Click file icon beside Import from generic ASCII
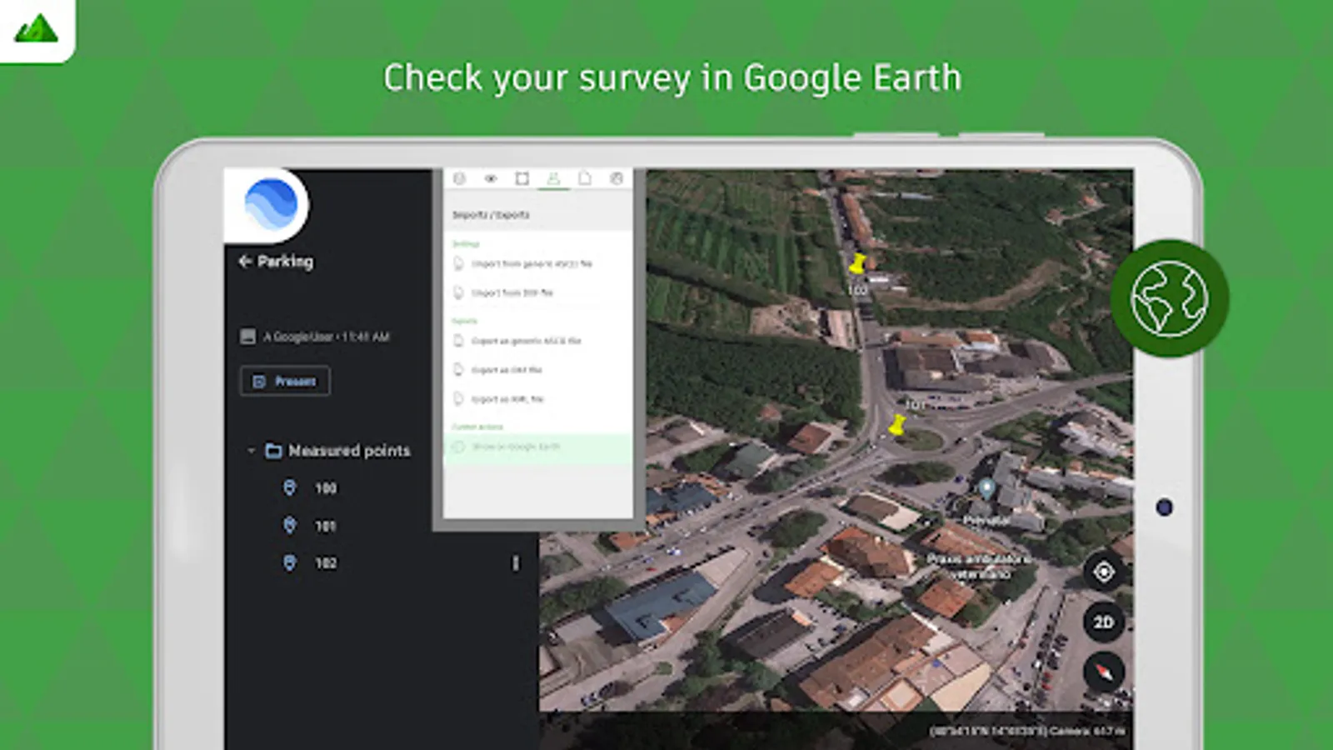The image size is (1333, 750). pos(458,264)
